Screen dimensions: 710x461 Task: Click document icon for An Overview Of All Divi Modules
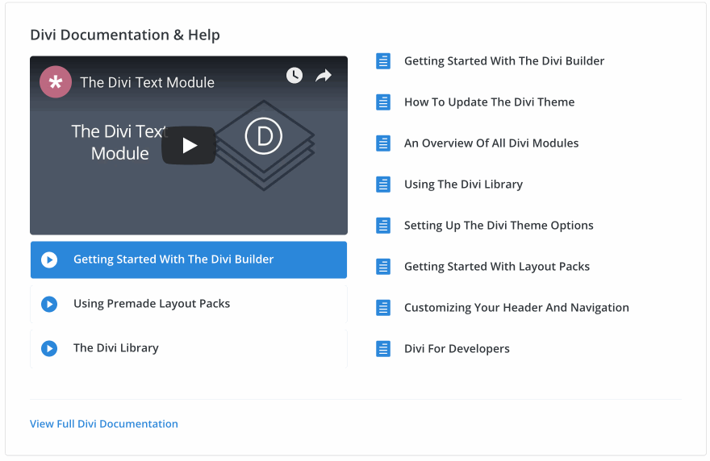click(383, 143)
